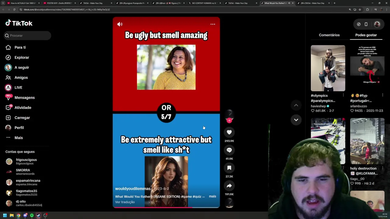Open Discord from the taskbar

tap(25, 215)
